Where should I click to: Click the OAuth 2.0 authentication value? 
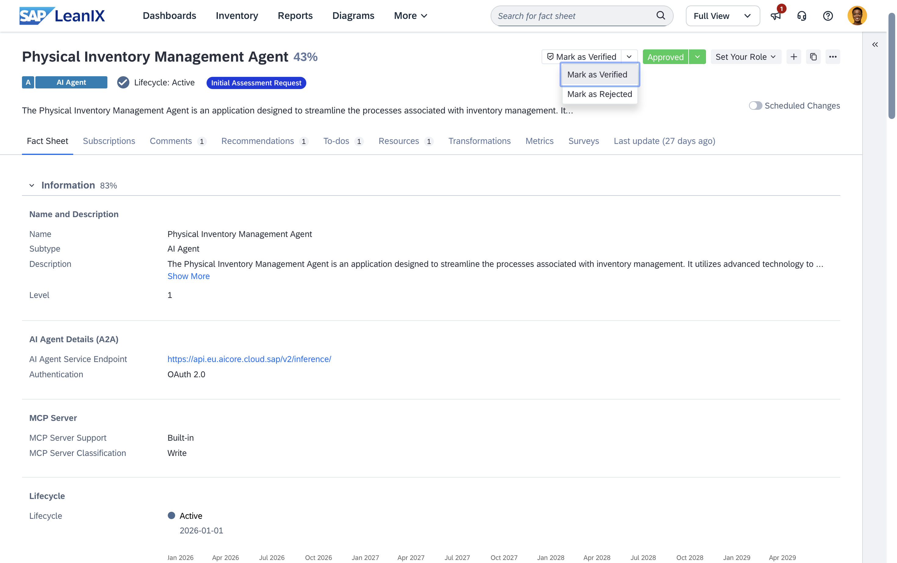[x=186, y=374]
